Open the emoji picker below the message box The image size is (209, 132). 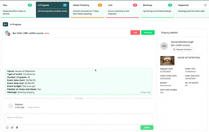(x=7, y=127)
